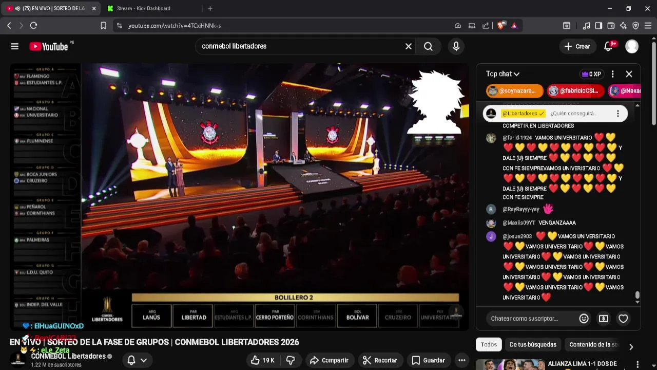
Task: Select the Todos filter chip
Action: click(489, 345)
